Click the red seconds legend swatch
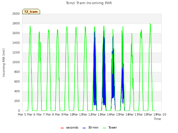Screen dimensions: 178x133 62,128
